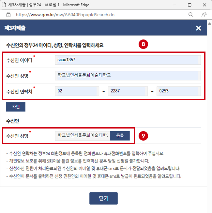The image size is (212, 213).
Task: Click the 수신인 아이디 input field
Action: click(x=128, y=60)
